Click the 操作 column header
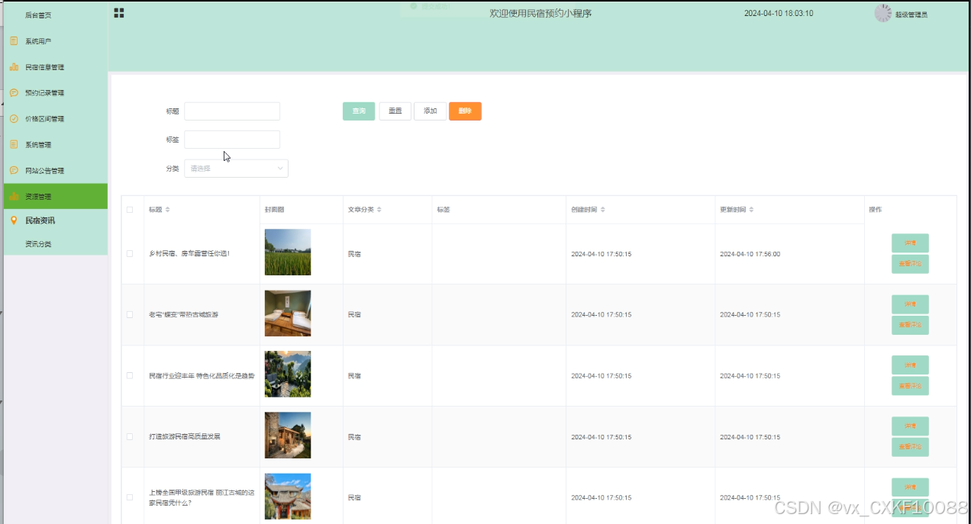 pos(875,210)
